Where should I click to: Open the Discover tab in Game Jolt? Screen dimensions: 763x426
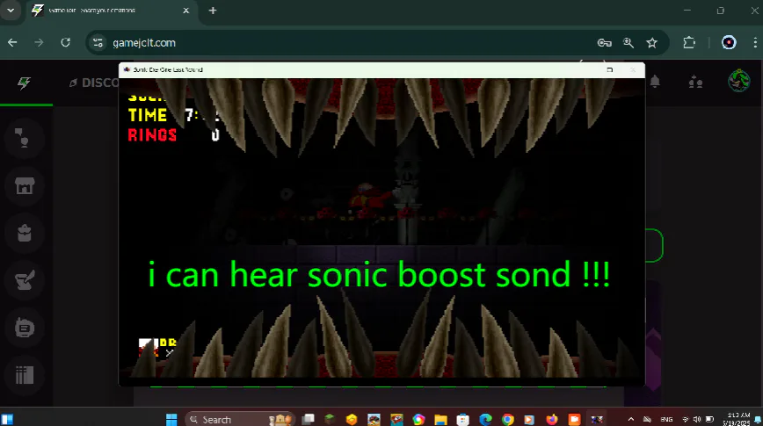pyautogui.click(x=94, y=83)
